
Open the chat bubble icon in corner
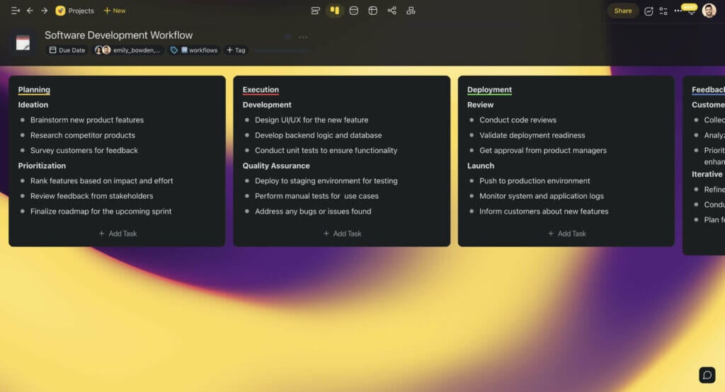[707, 375]
